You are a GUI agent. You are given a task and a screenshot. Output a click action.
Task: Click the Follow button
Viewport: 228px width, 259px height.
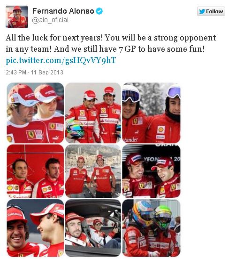point(211,11)
